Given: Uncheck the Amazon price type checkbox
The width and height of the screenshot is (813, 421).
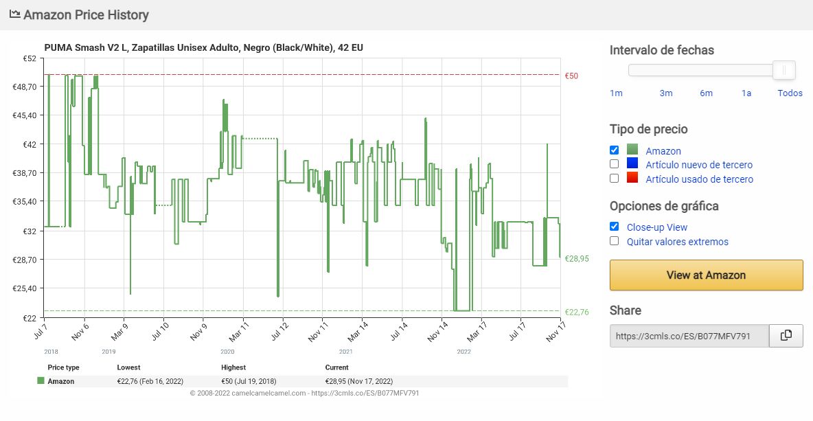Looking at the screenshot, I should [x=615, y=150].
